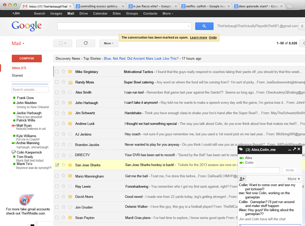
Task: Open the More actions dropdown in toolbar
Action: (108, 43)
